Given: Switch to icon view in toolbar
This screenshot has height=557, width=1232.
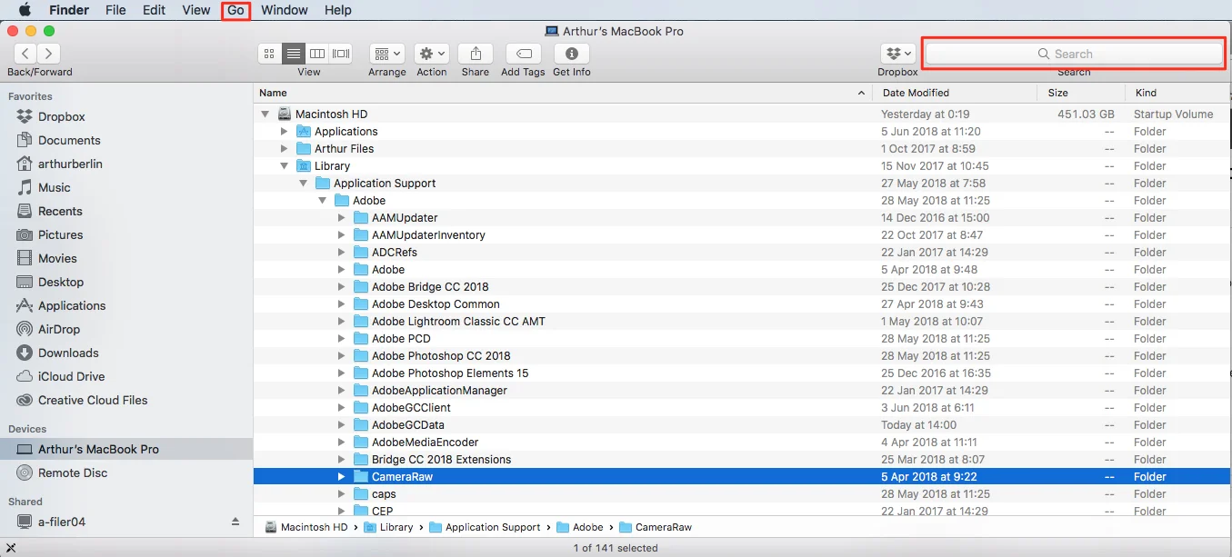Looking at the screenshot, I should [269, 54].
